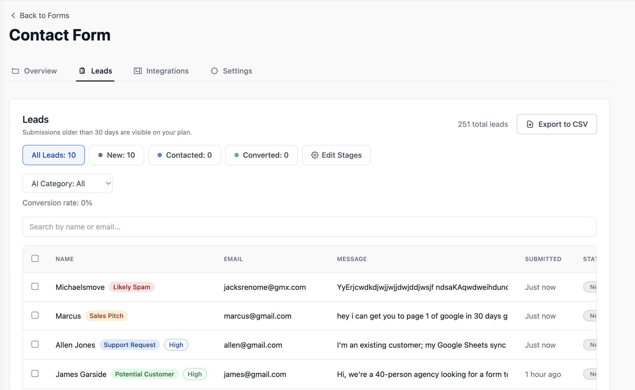Click the blue dot beside Contacted

pyautogui.click(x=160, y=155)
